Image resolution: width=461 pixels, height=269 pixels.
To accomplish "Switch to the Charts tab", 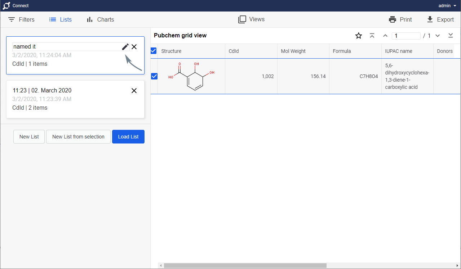I will (x=100, y=20).
